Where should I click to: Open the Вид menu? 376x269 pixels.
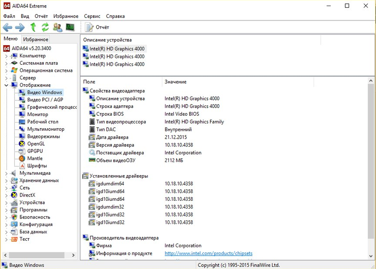point(25,16)
